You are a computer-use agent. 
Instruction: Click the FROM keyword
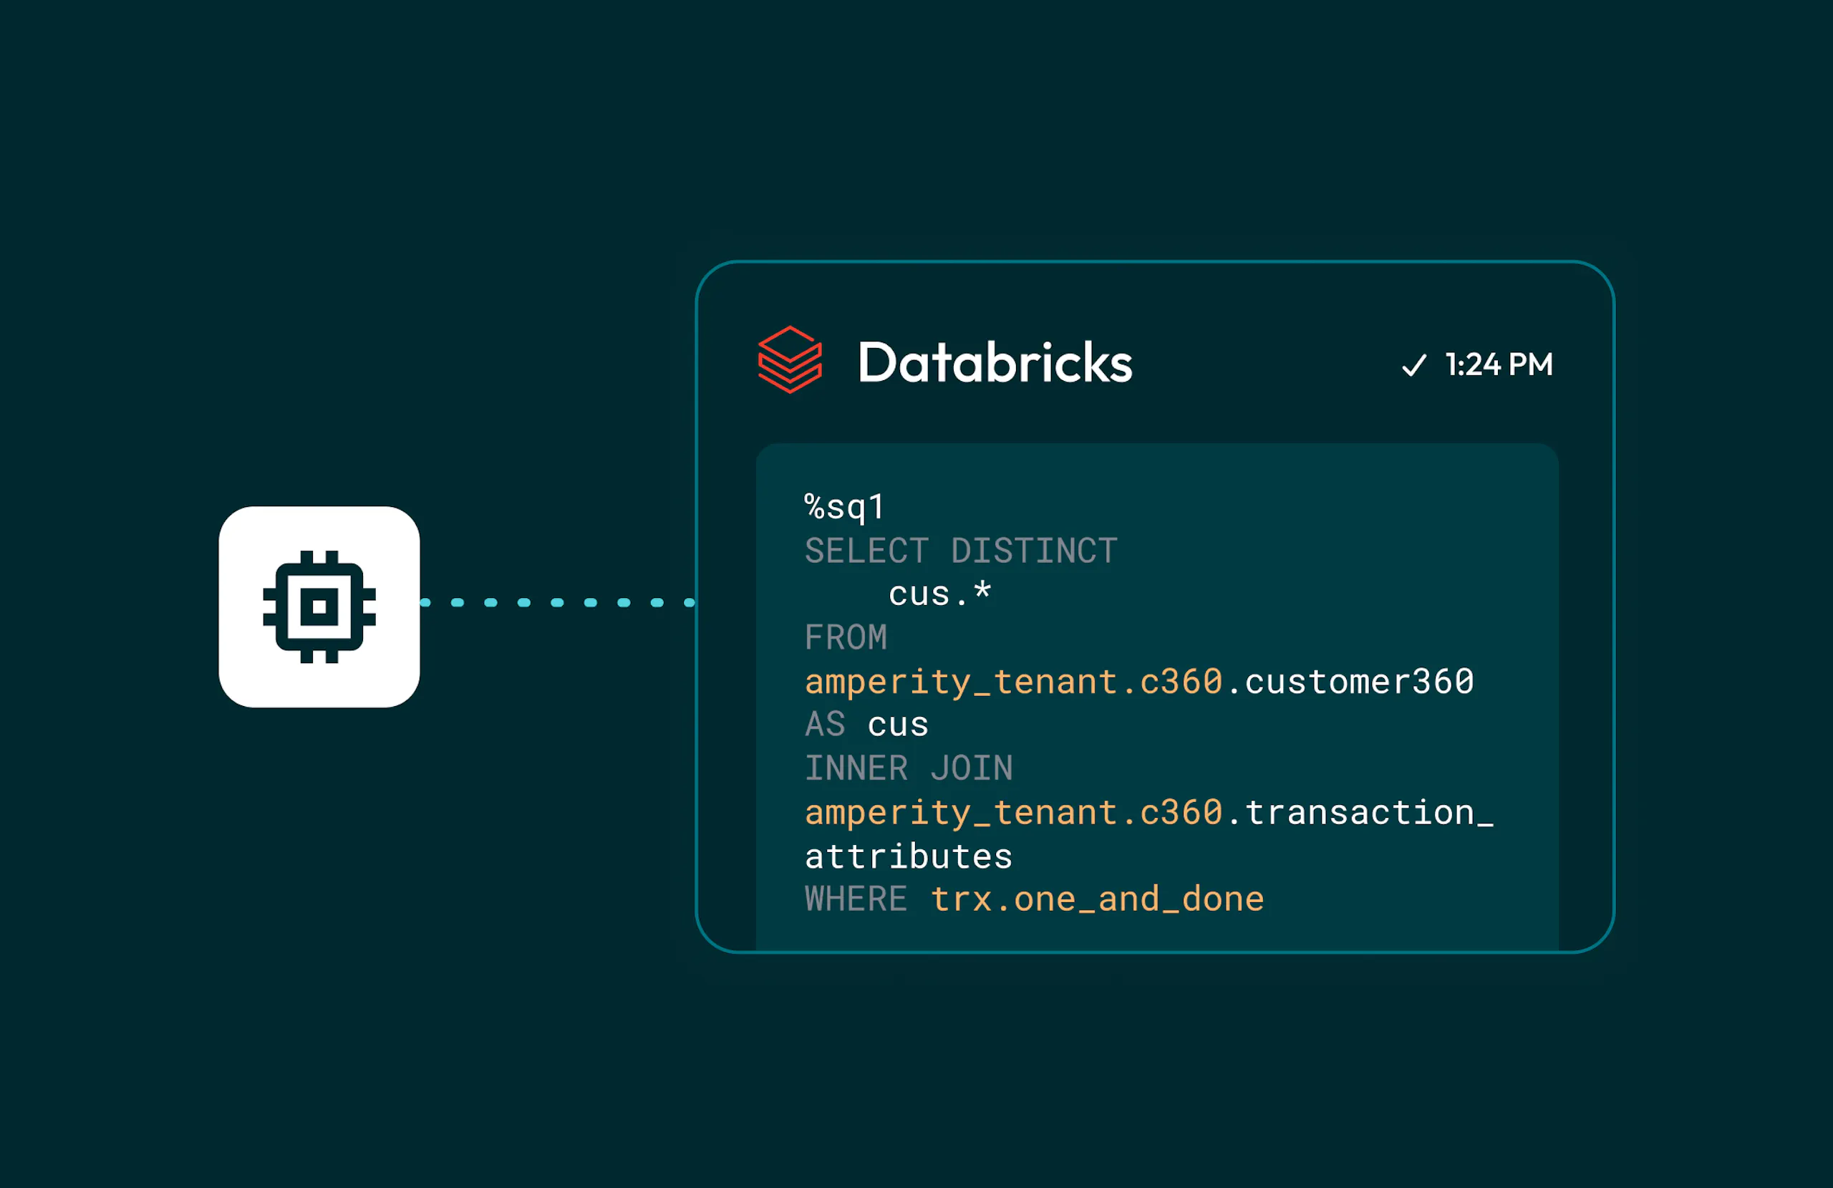(846, 638)
